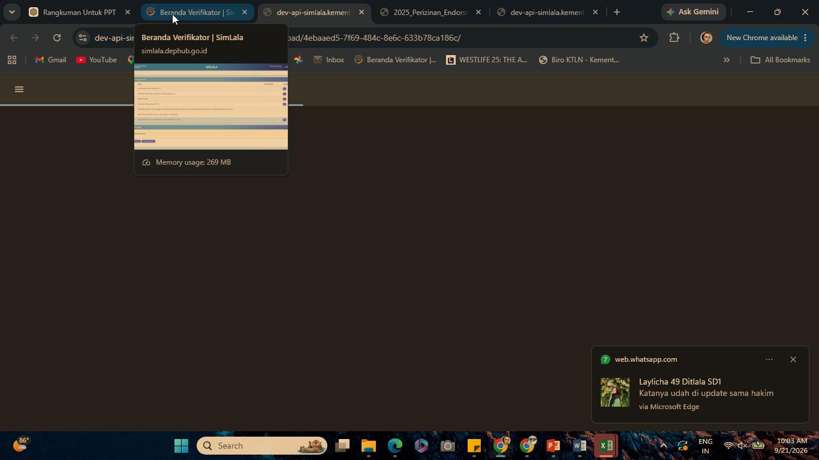Switch to the Rangkuman Untuk PPT tab

coord(80,12)
